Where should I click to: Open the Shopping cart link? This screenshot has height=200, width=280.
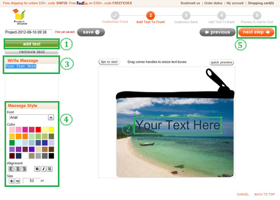(261, 3)
